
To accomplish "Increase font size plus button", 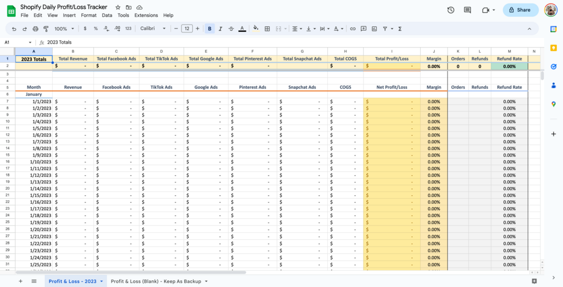I will coord(198,29).
